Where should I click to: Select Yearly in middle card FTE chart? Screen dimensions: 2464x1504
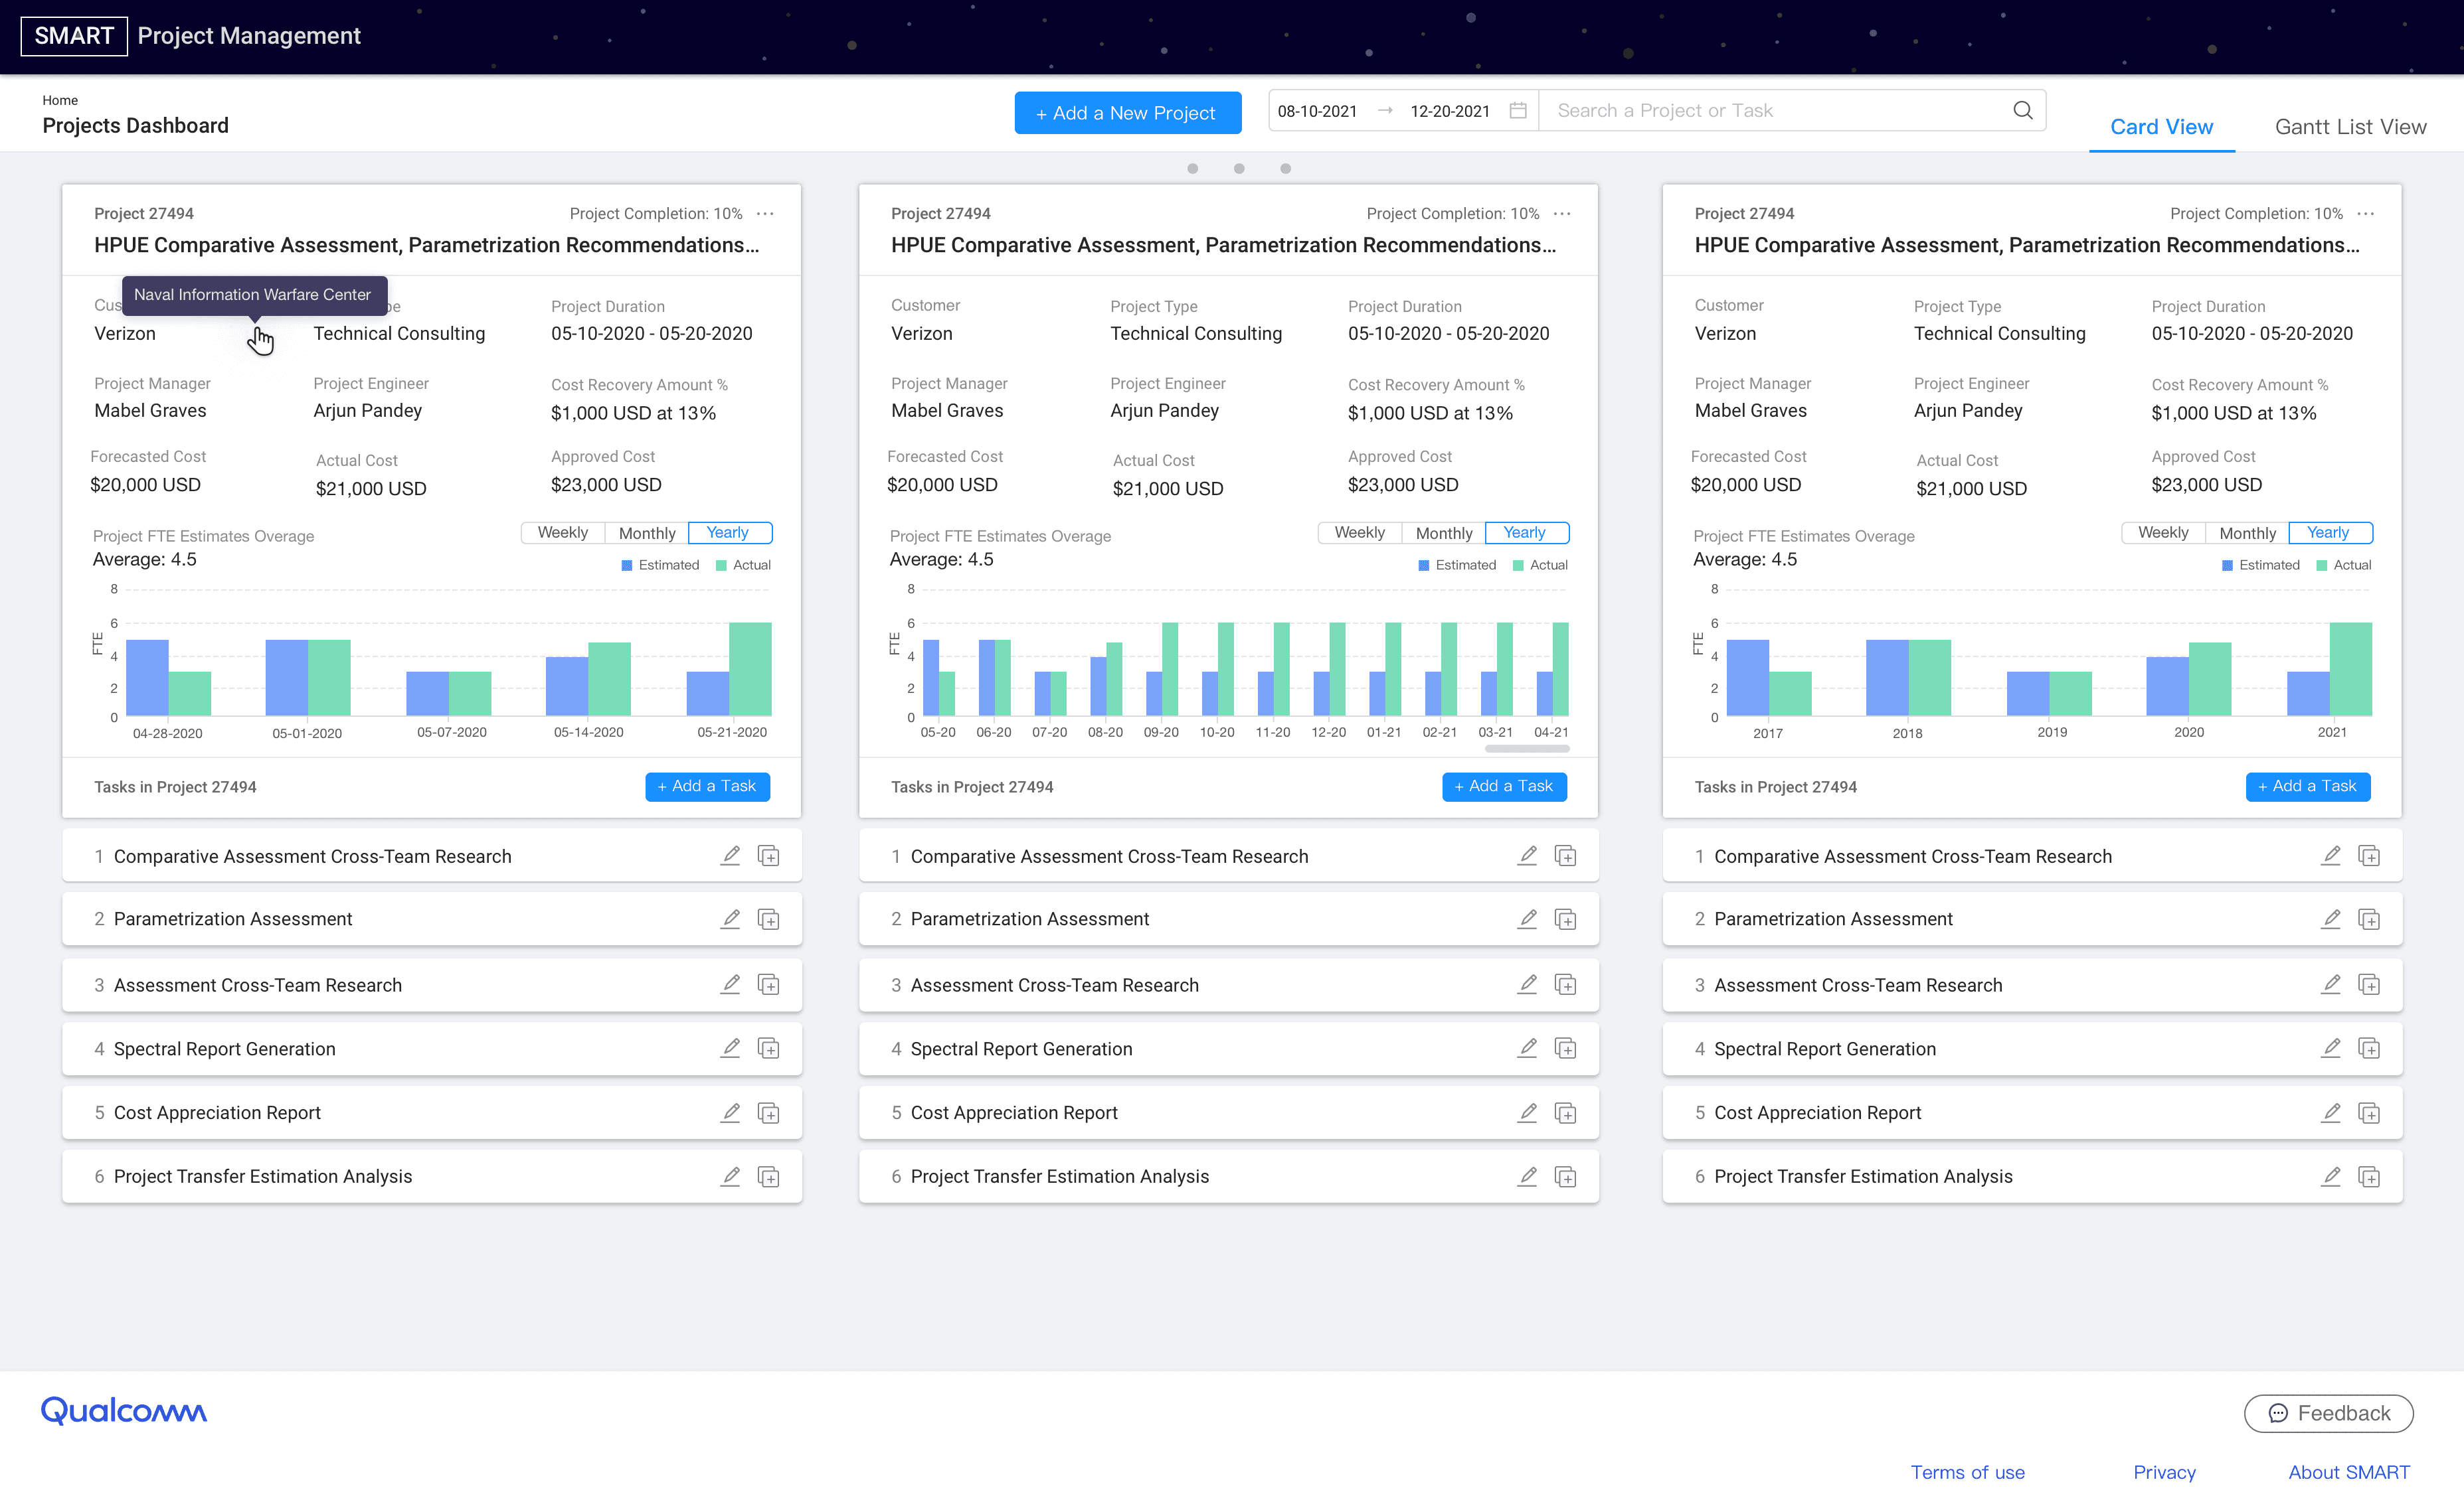pos(1526,533)
